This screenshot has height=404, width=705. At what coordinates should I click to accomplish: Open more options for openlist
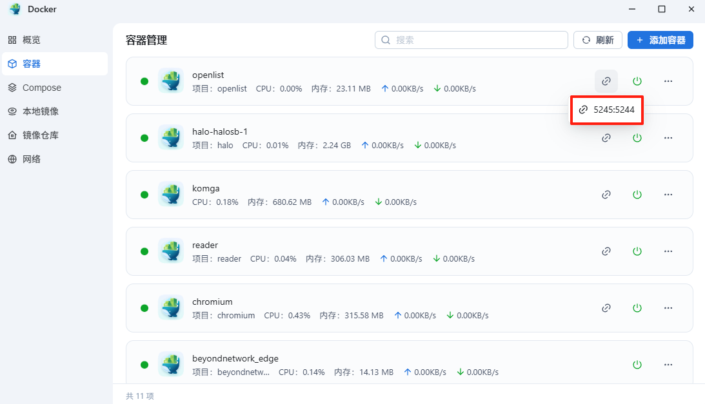point(668,81)
